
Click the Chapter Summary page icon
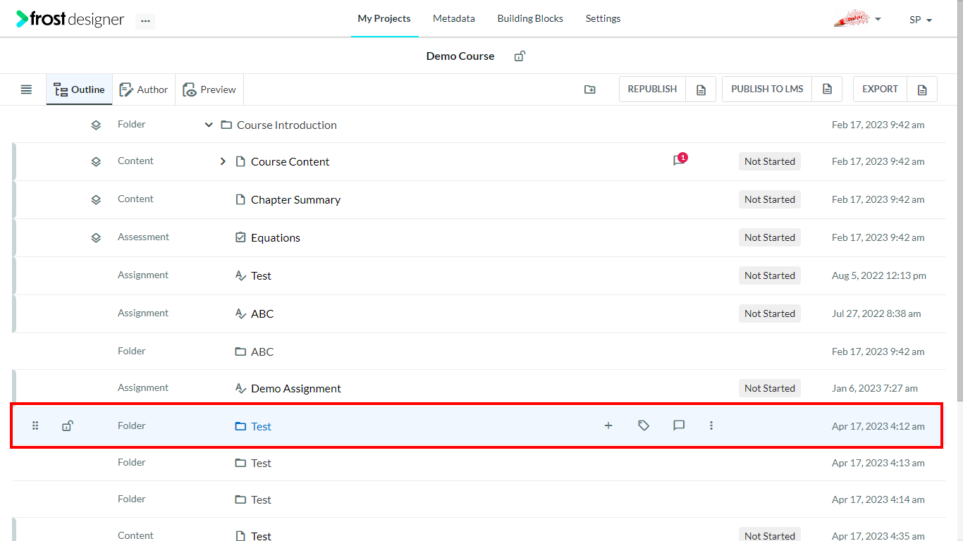pyautogui.click(x=240, y=199)
